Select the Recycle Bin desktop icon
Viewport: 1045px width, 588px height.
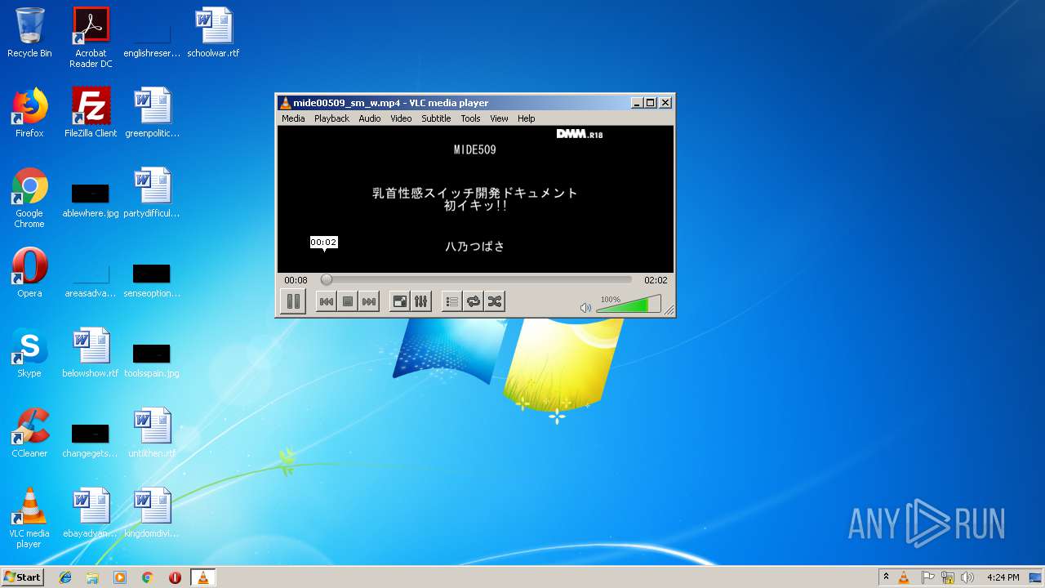[x=29, y=33]
